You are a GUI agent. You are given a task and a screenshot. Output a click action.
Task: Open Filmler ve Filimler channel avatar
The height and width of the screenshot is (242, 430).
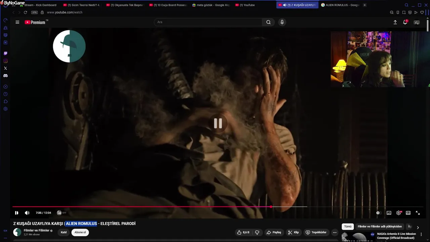[17, 232]
